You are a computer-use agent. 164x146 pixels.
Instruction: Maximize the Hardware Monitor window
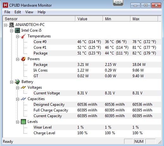click(x=146, y=5)
